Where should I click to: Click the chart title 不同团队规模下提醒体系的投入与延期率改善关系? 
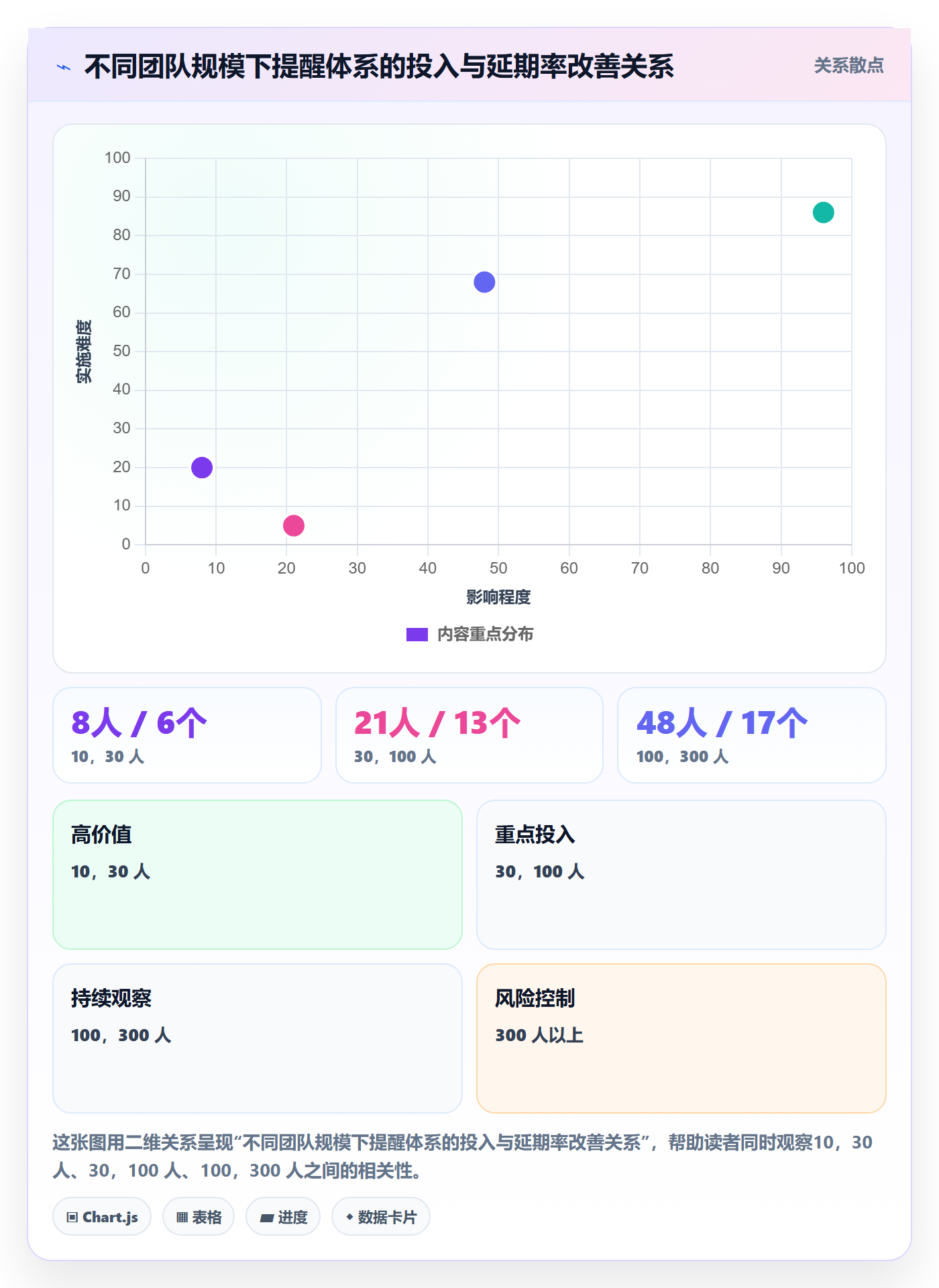[x=379, y=66]
